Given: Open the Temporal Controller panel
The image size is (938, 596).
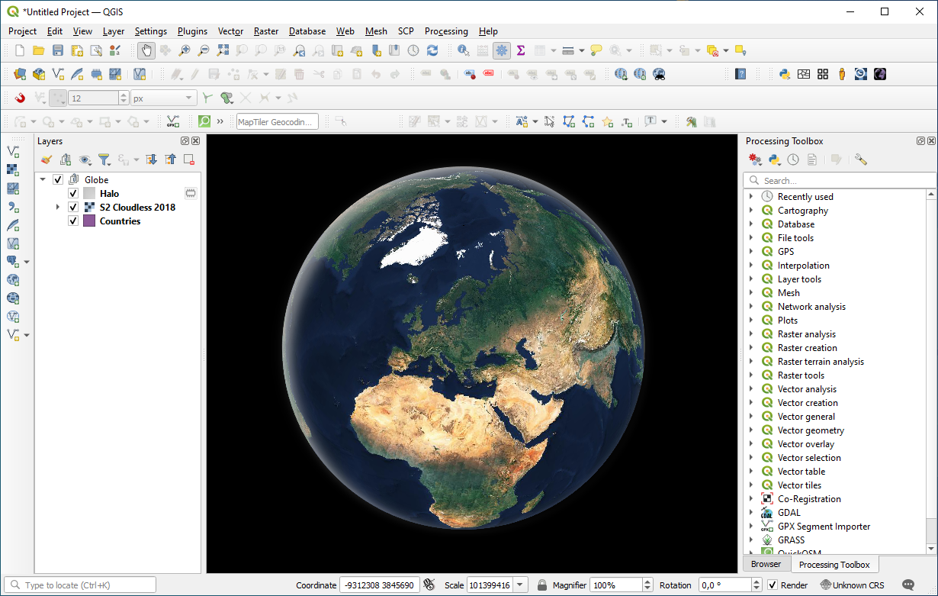Looking at the screenshot, I should pos(412,50).
